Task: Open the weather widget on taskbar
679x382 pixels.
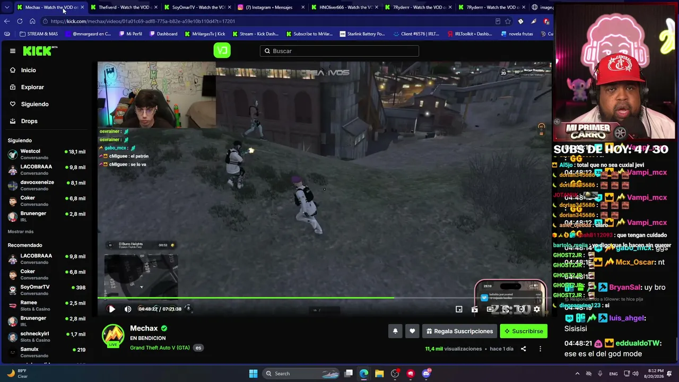Action: pos(18,374)
